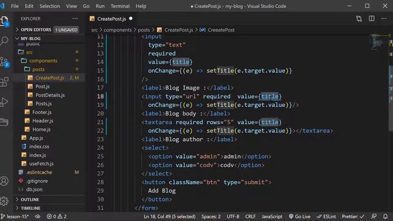The image size is (393, 221).
Task: Select the CreatePost.js editor tab
Action: [112, 19]
